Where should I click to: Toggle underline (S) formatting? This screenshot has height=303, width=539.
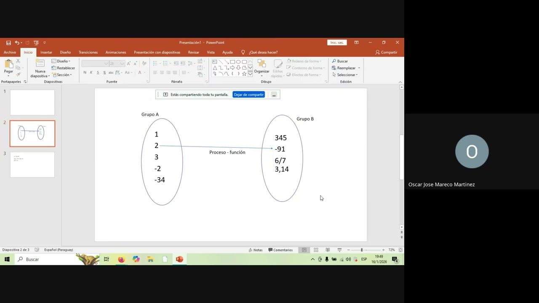(98, 72)
